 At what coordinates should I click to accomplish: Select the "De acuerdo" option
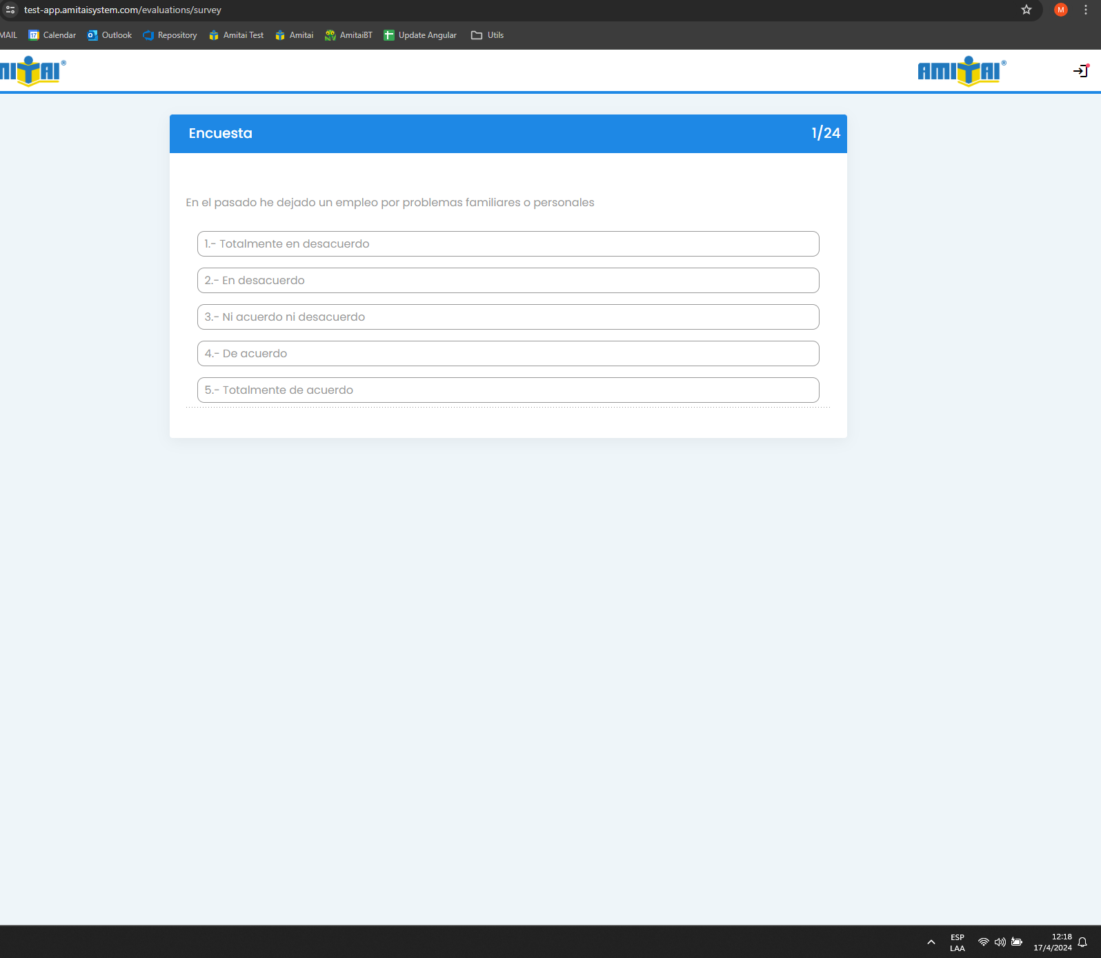click(508, 354)
